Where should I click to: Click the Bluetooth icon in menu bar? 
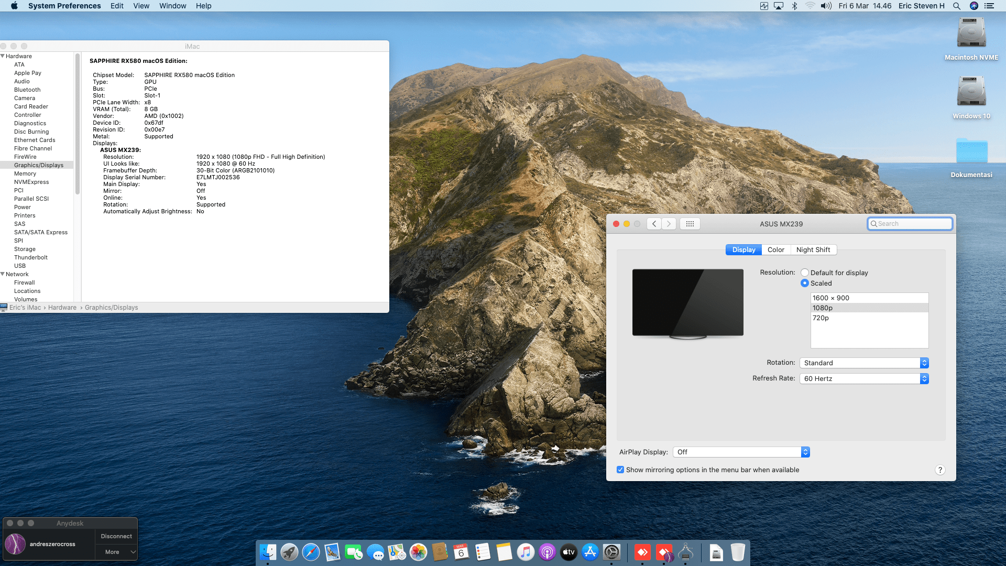pyautogui.click(x=794, y=6)
